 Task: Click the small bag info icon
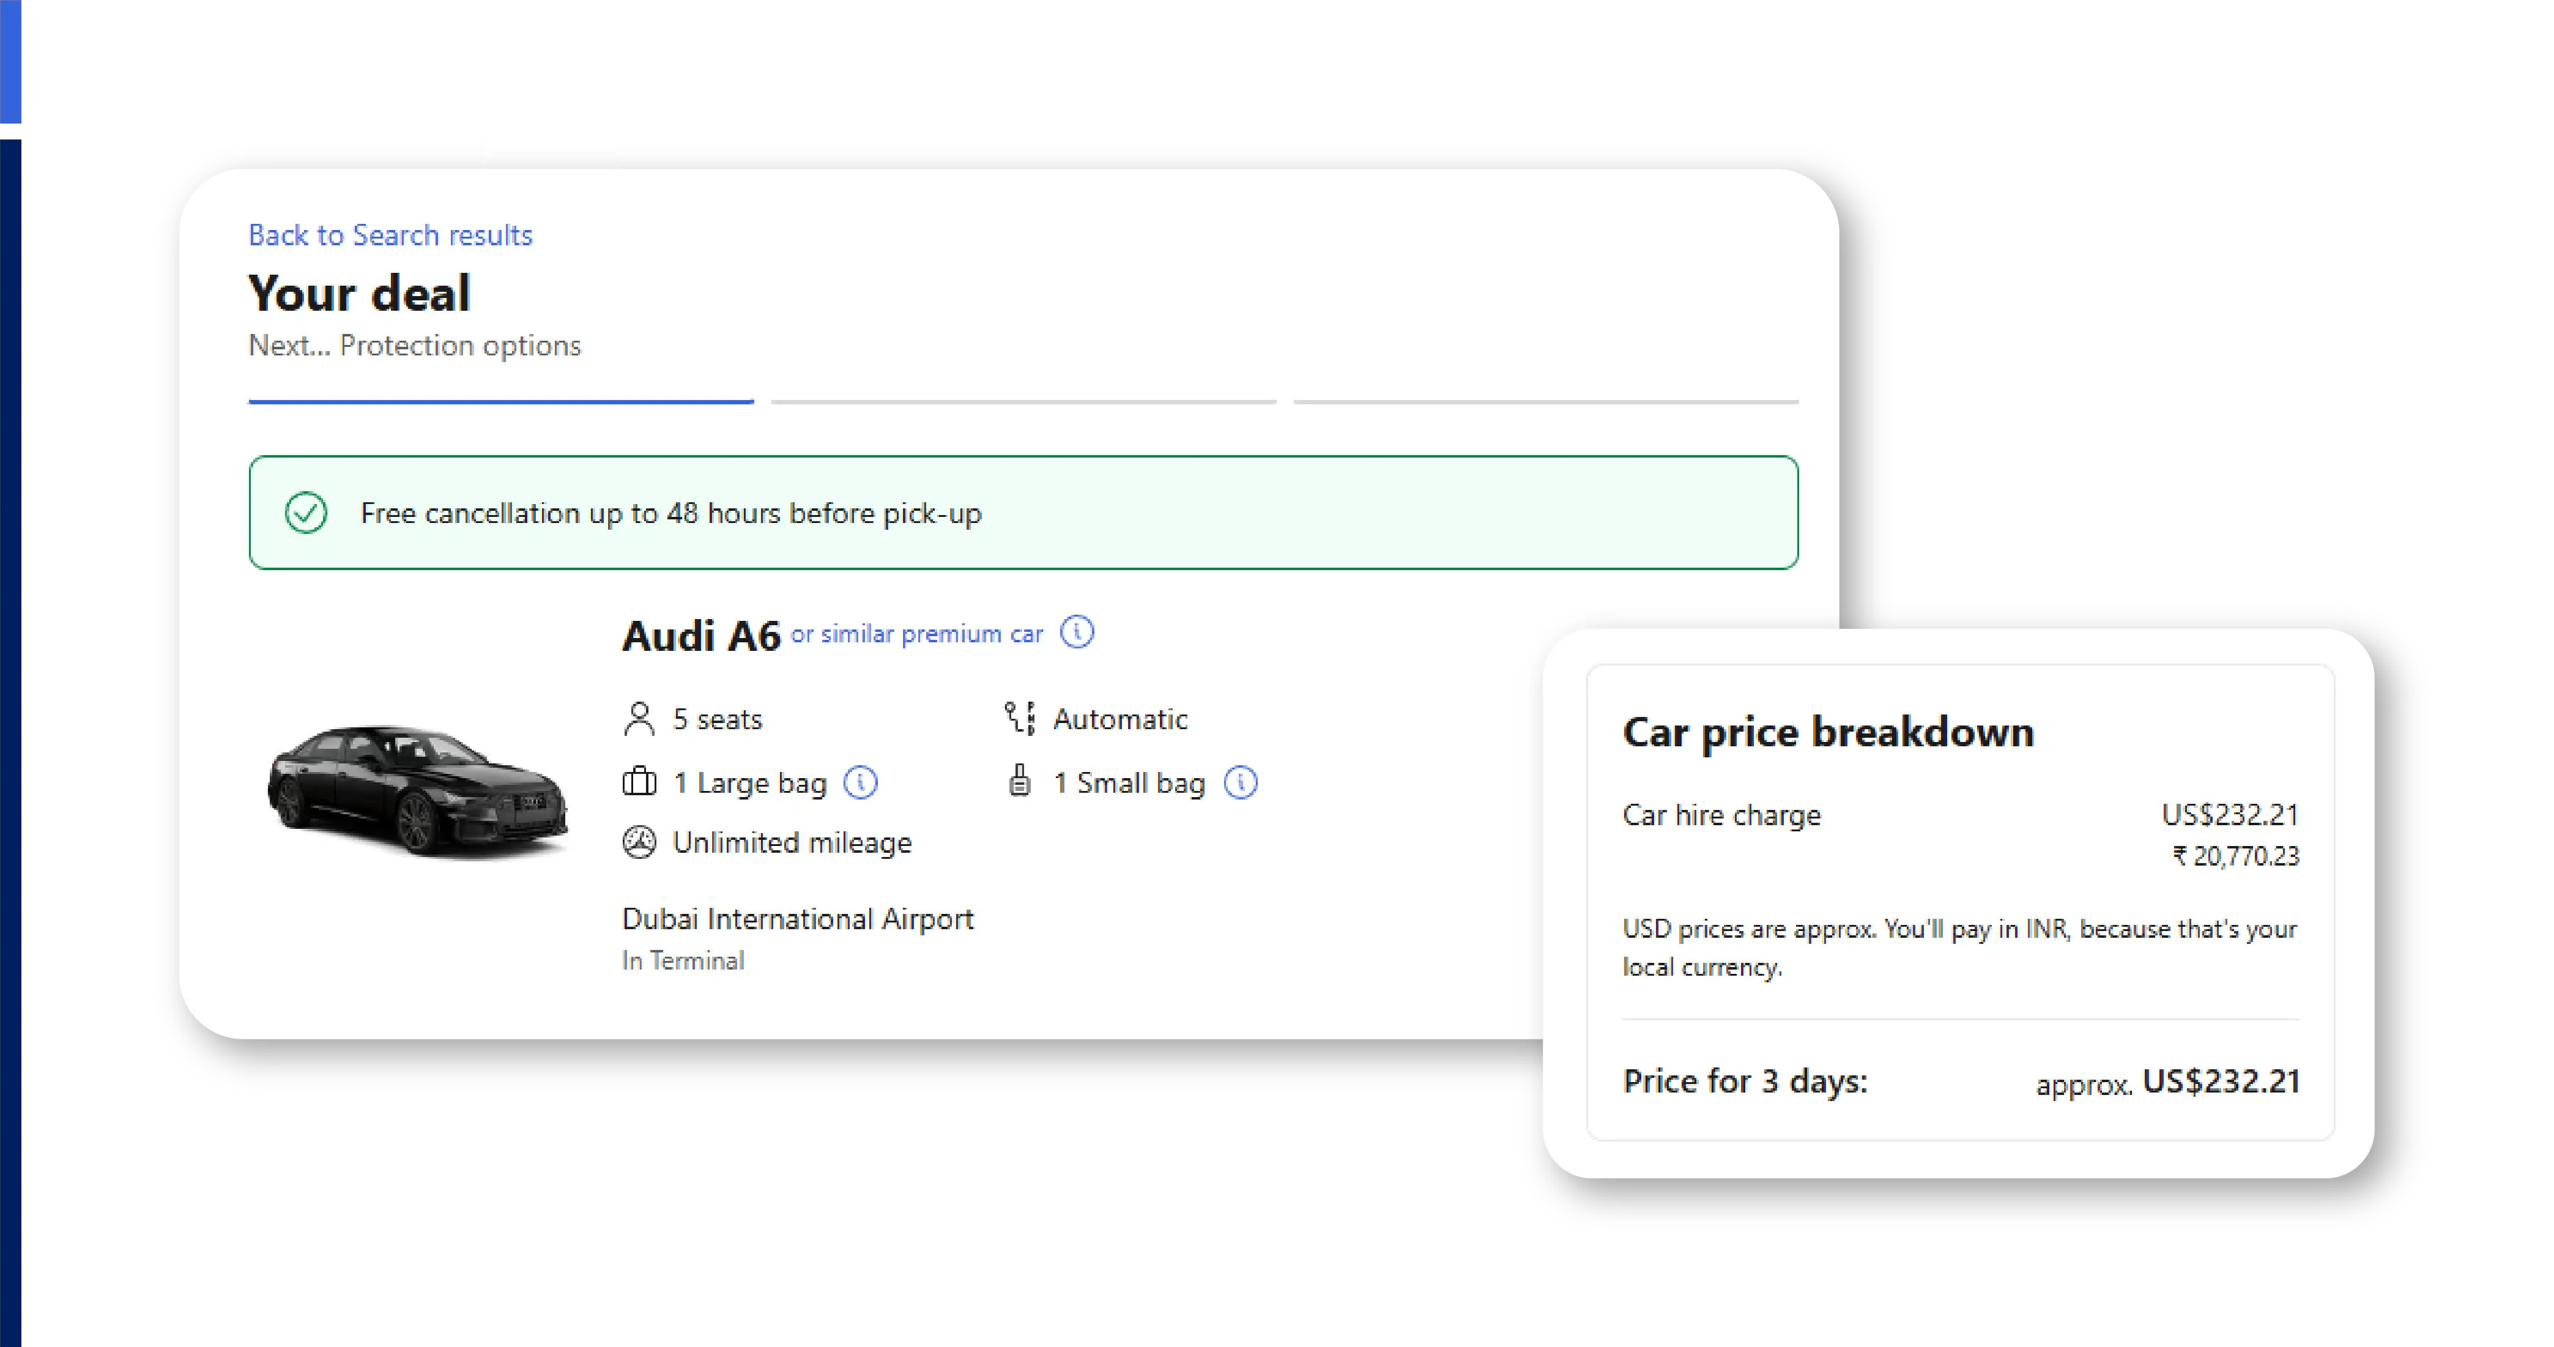pos(1242,782)
